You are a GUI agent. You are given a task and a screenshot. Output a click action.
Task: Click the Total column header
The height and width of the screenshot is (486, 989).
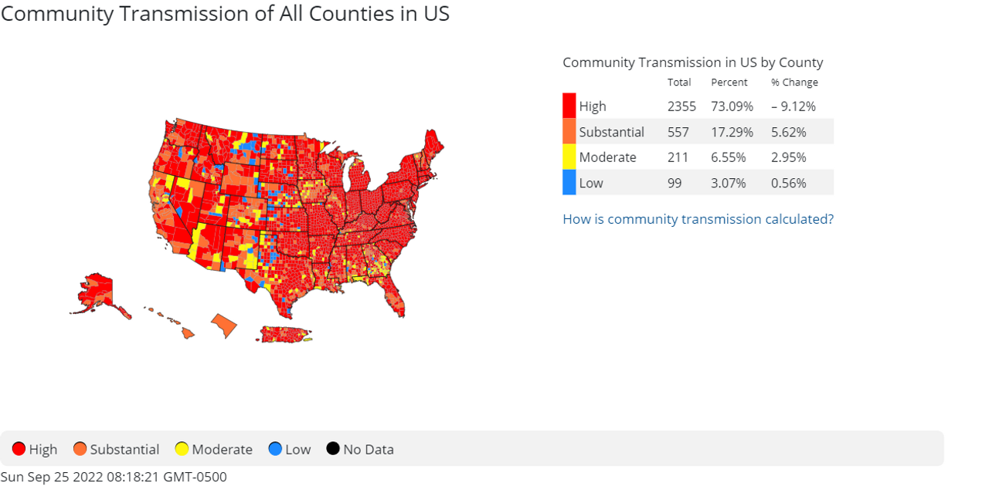679,83
